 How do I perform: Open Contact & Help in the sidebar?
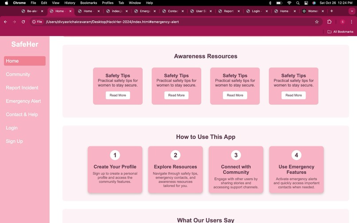pos(22,115)
